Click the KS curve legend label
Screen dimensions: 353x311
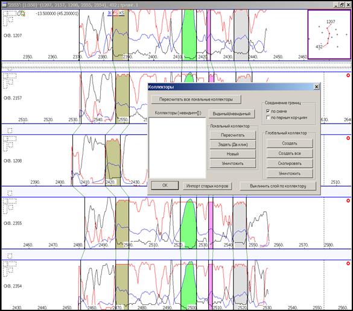pos(121,13)
